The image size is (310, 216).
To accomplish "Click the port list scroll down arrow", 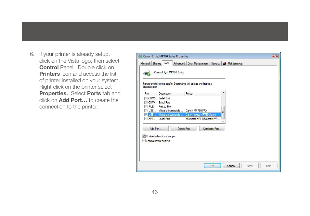I will 223,121.
